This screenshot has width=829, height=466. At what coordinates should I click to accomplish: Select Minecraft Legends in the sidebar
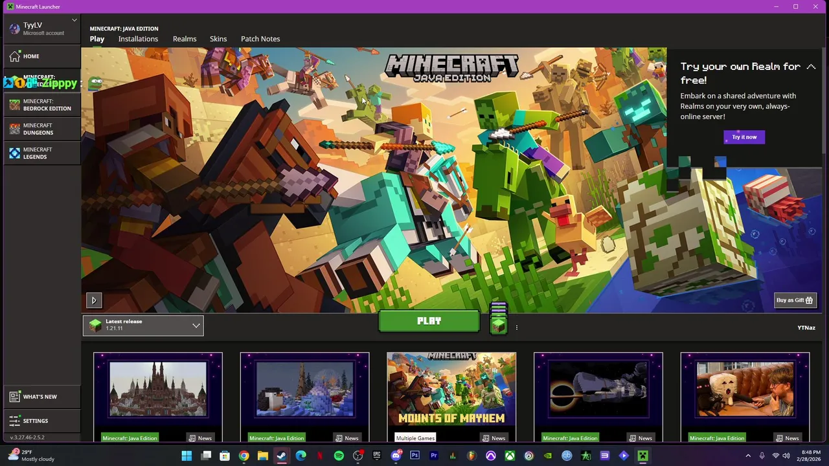click(x=42, y=153)
